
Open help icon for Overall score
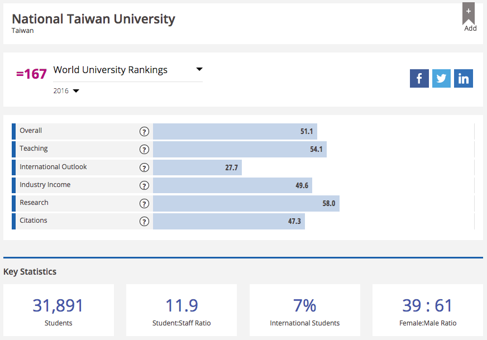pos(144,132)
